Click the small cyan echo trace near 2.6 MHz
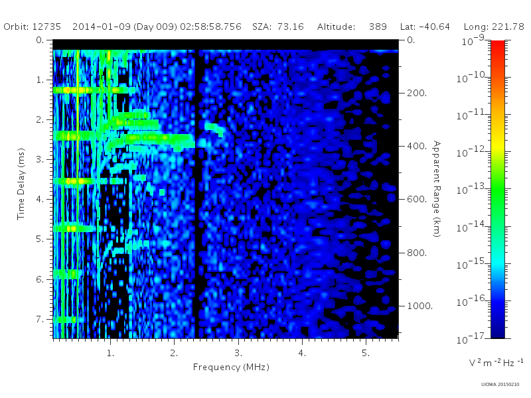This screenshot has width=531, height=398. coord(214,129)
